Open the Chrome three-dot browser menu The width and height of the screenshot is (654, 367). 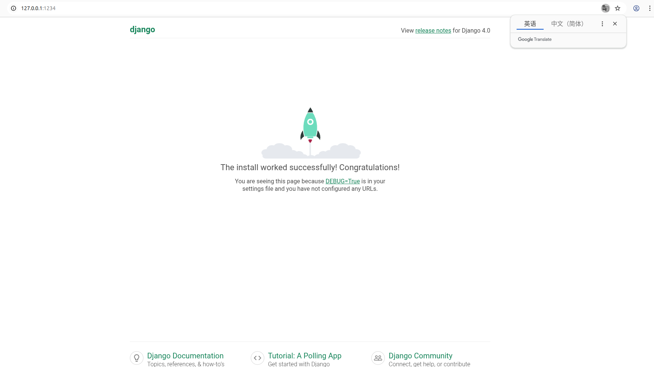(649, 8)
